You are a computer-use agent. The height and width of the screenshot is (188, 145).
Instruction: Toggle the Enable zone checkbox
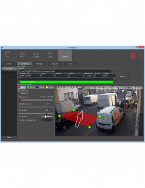(x=20, y=93)
